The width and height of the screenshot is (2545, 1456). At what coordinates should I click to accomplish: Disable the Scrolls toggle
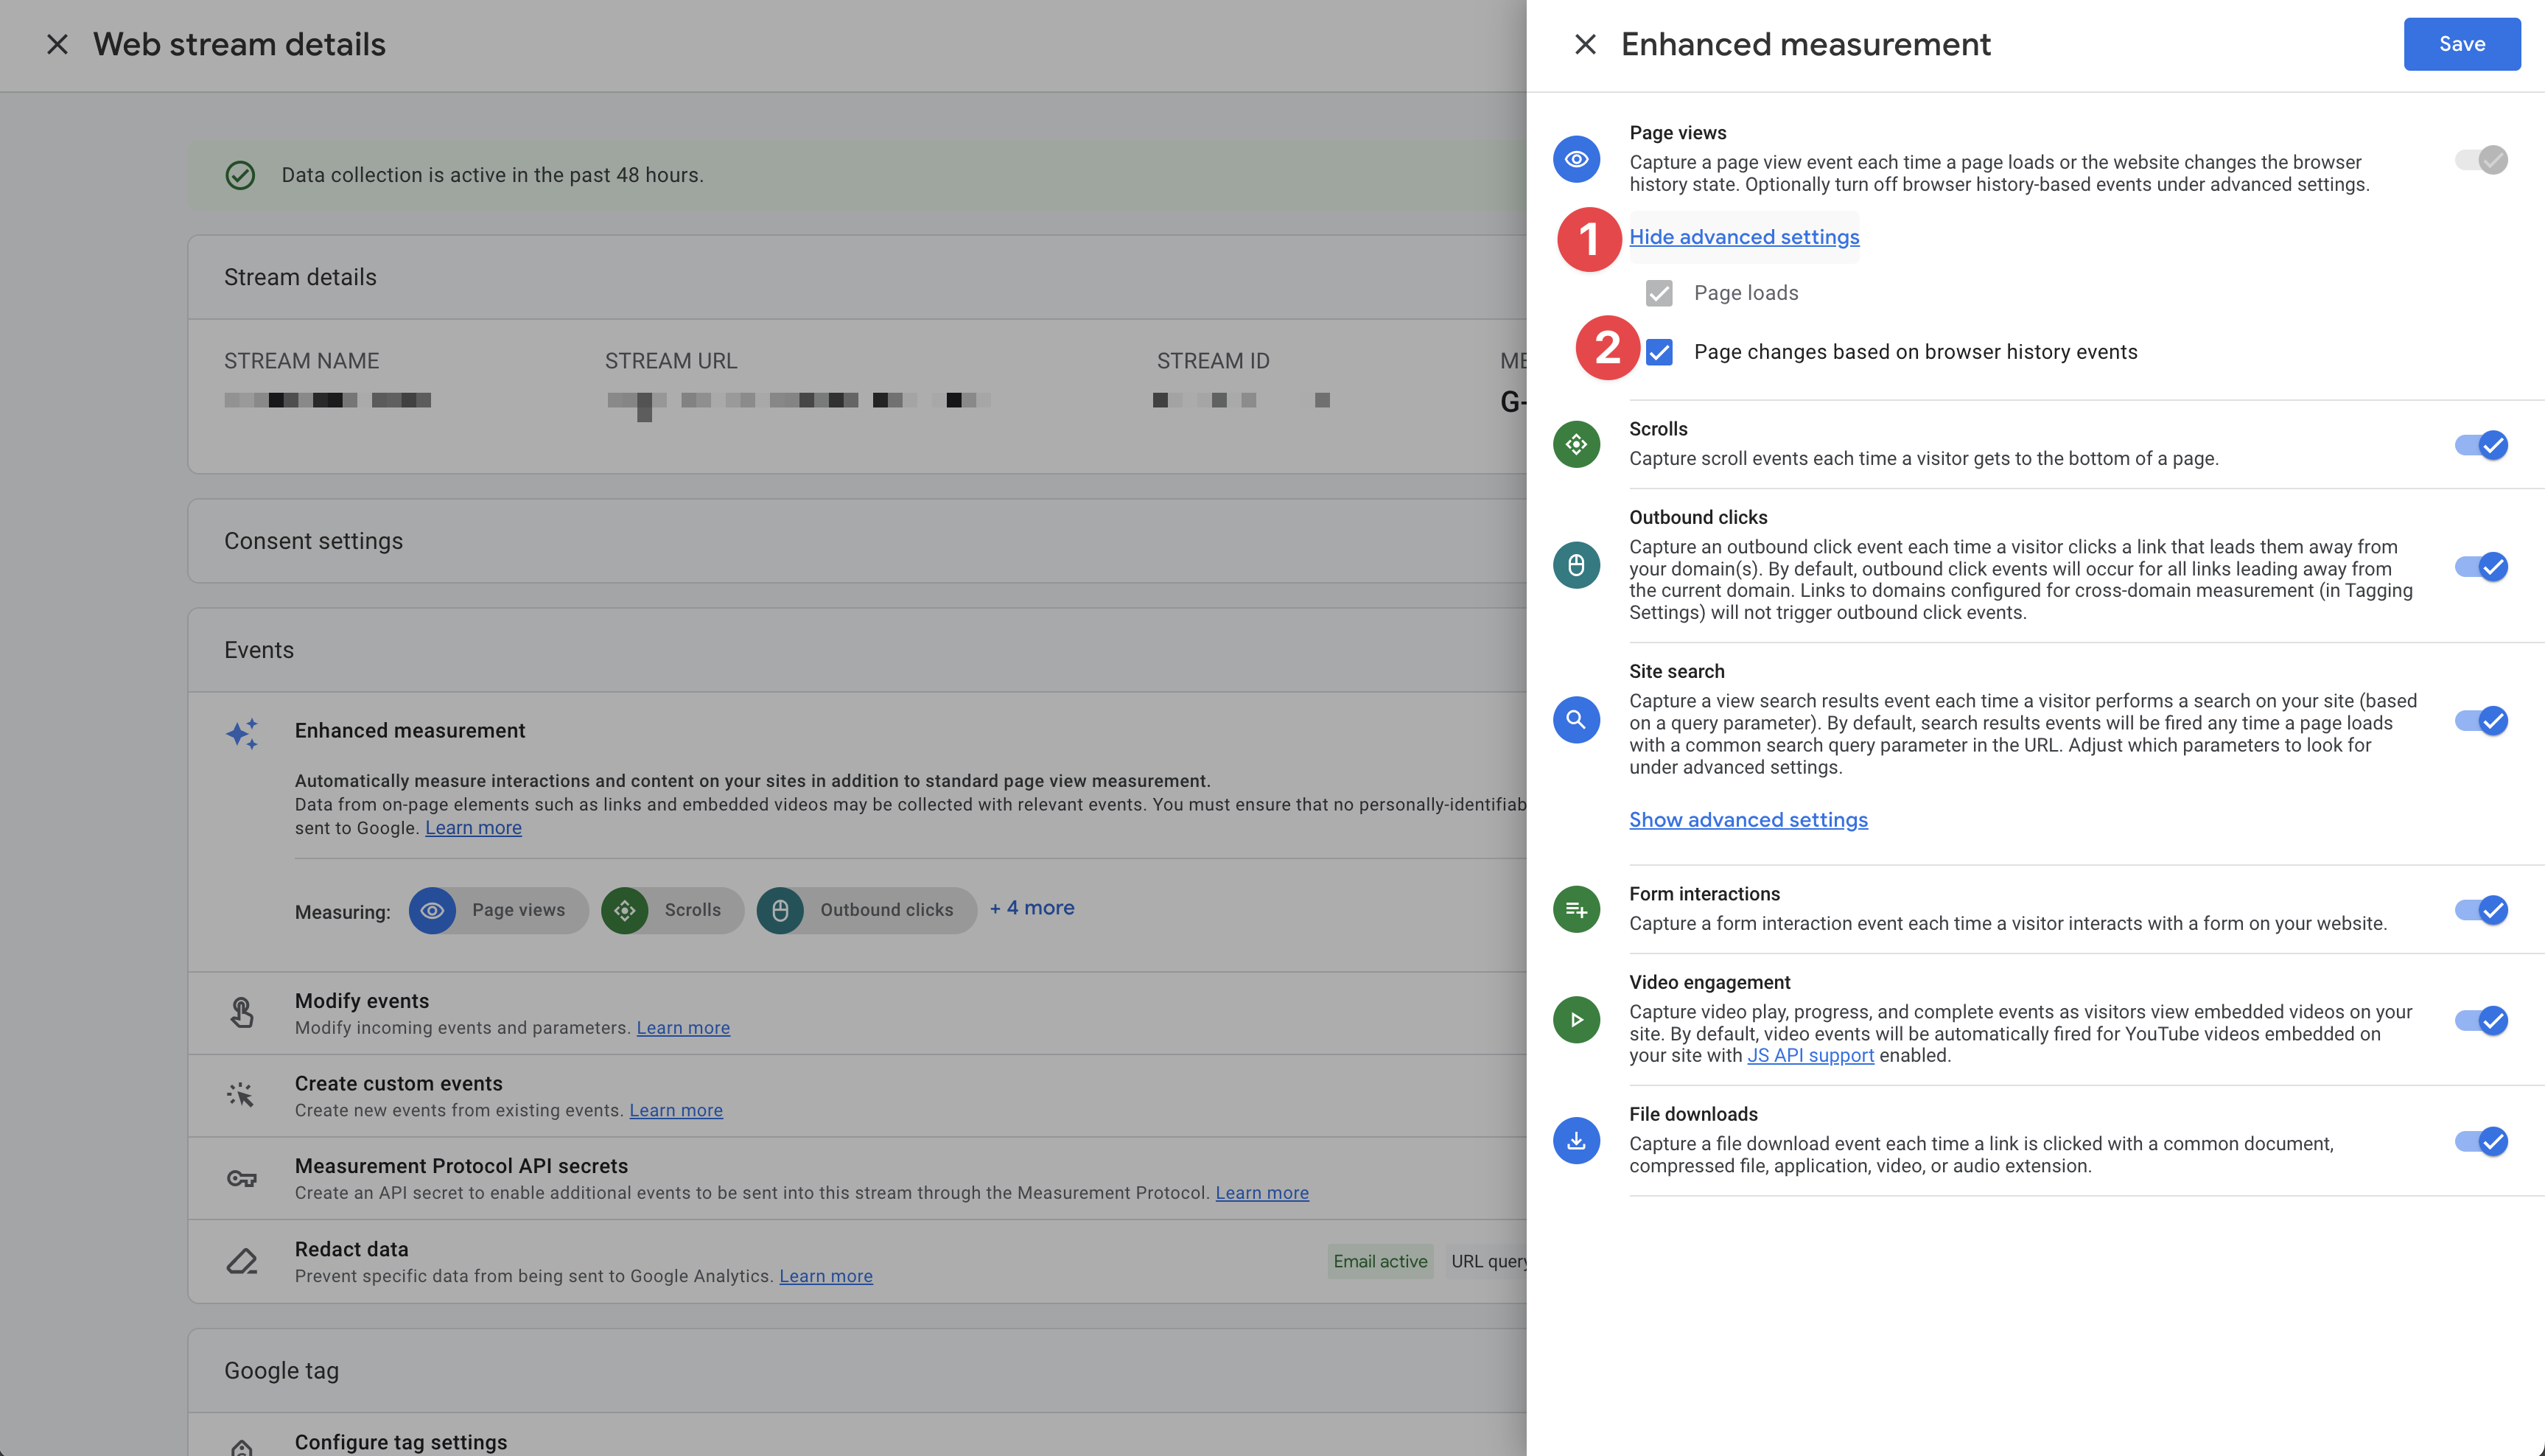point(2481,445)
